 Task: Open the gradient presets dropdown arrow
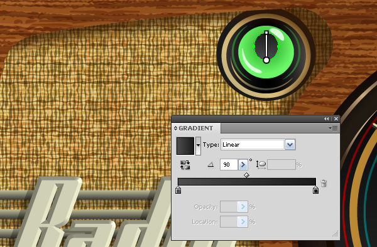point(198,146)
